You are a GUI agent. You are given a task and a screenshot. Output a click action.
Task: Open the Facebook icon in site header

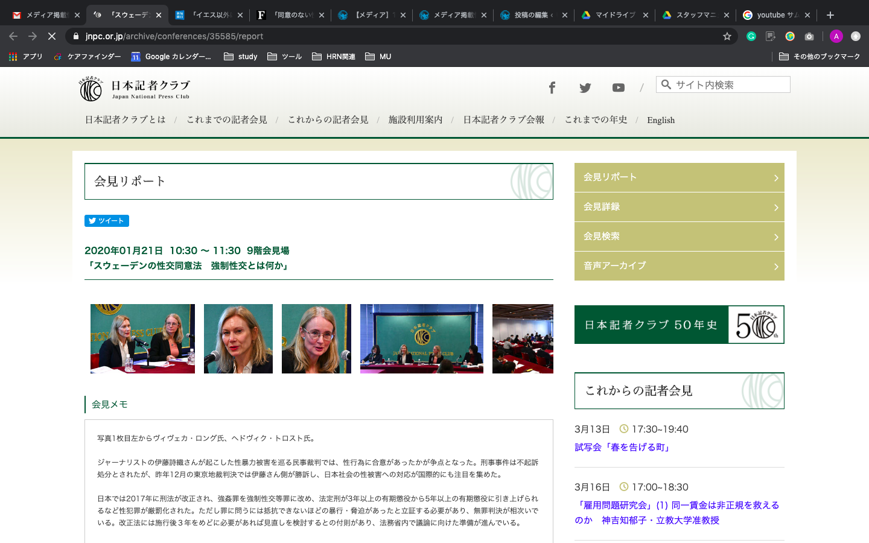[552, 88]
